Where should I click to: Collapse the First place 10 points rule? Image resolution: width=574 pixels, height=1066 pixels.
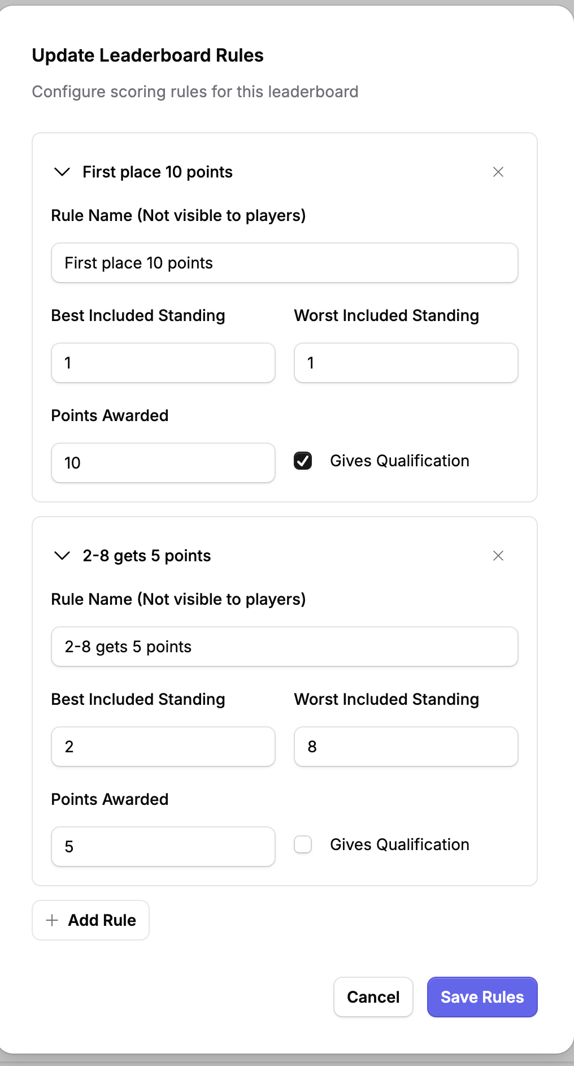pos(62,172)
